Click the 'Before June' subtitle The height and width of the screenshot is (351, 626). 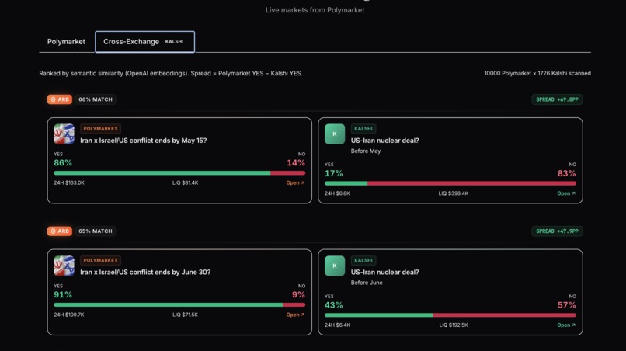coord(367,283)
